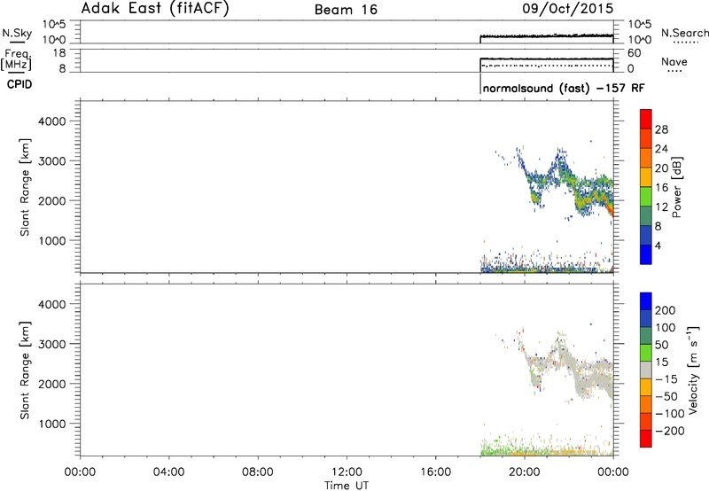Image resolution: width=709 pixels, height=491 pixels.
Task: Click the power panel 'Slant Range [km]' label
Action: tap(25, 187)
